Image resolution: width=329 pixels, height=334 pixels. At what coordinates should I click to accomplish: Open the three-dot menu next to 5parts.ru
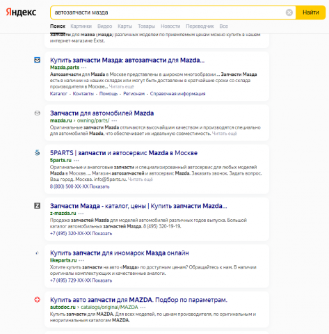[x=76, y=161]
